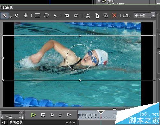Click the 00:00:00:00 timecode ruler
Image resolution: width=160 pixels, height=125 pixels.
[88, 115]
